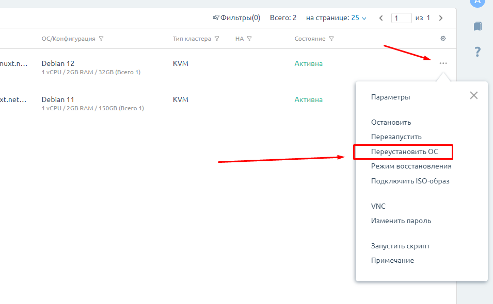The height and width of the screenshot is (304, 493).
Task: Go to the previous page arrow
Action: pyautogui.click(x=381, y=18)
